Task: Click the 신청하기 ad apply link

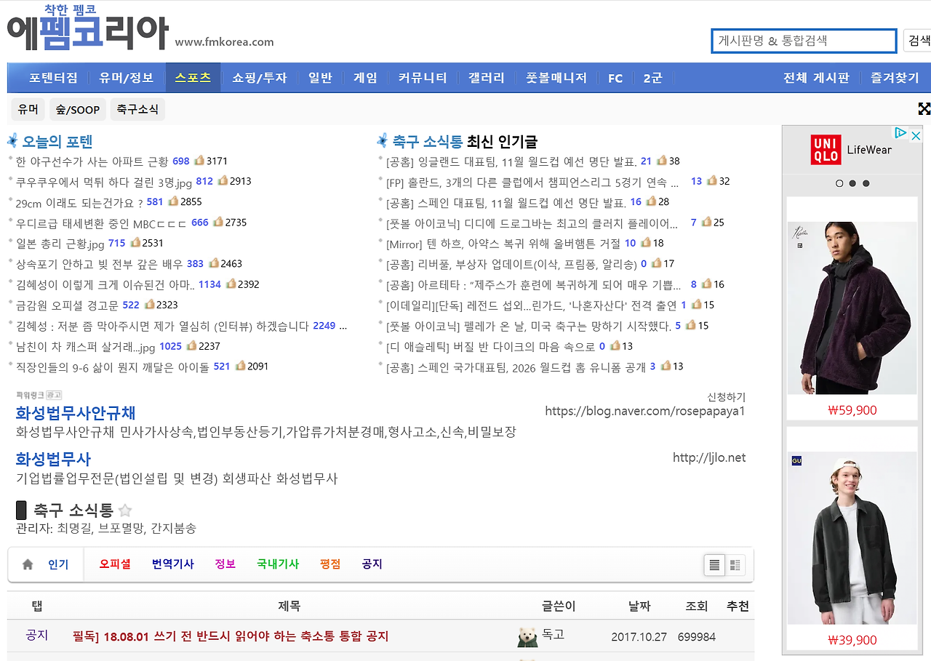Action: point(726,397)
